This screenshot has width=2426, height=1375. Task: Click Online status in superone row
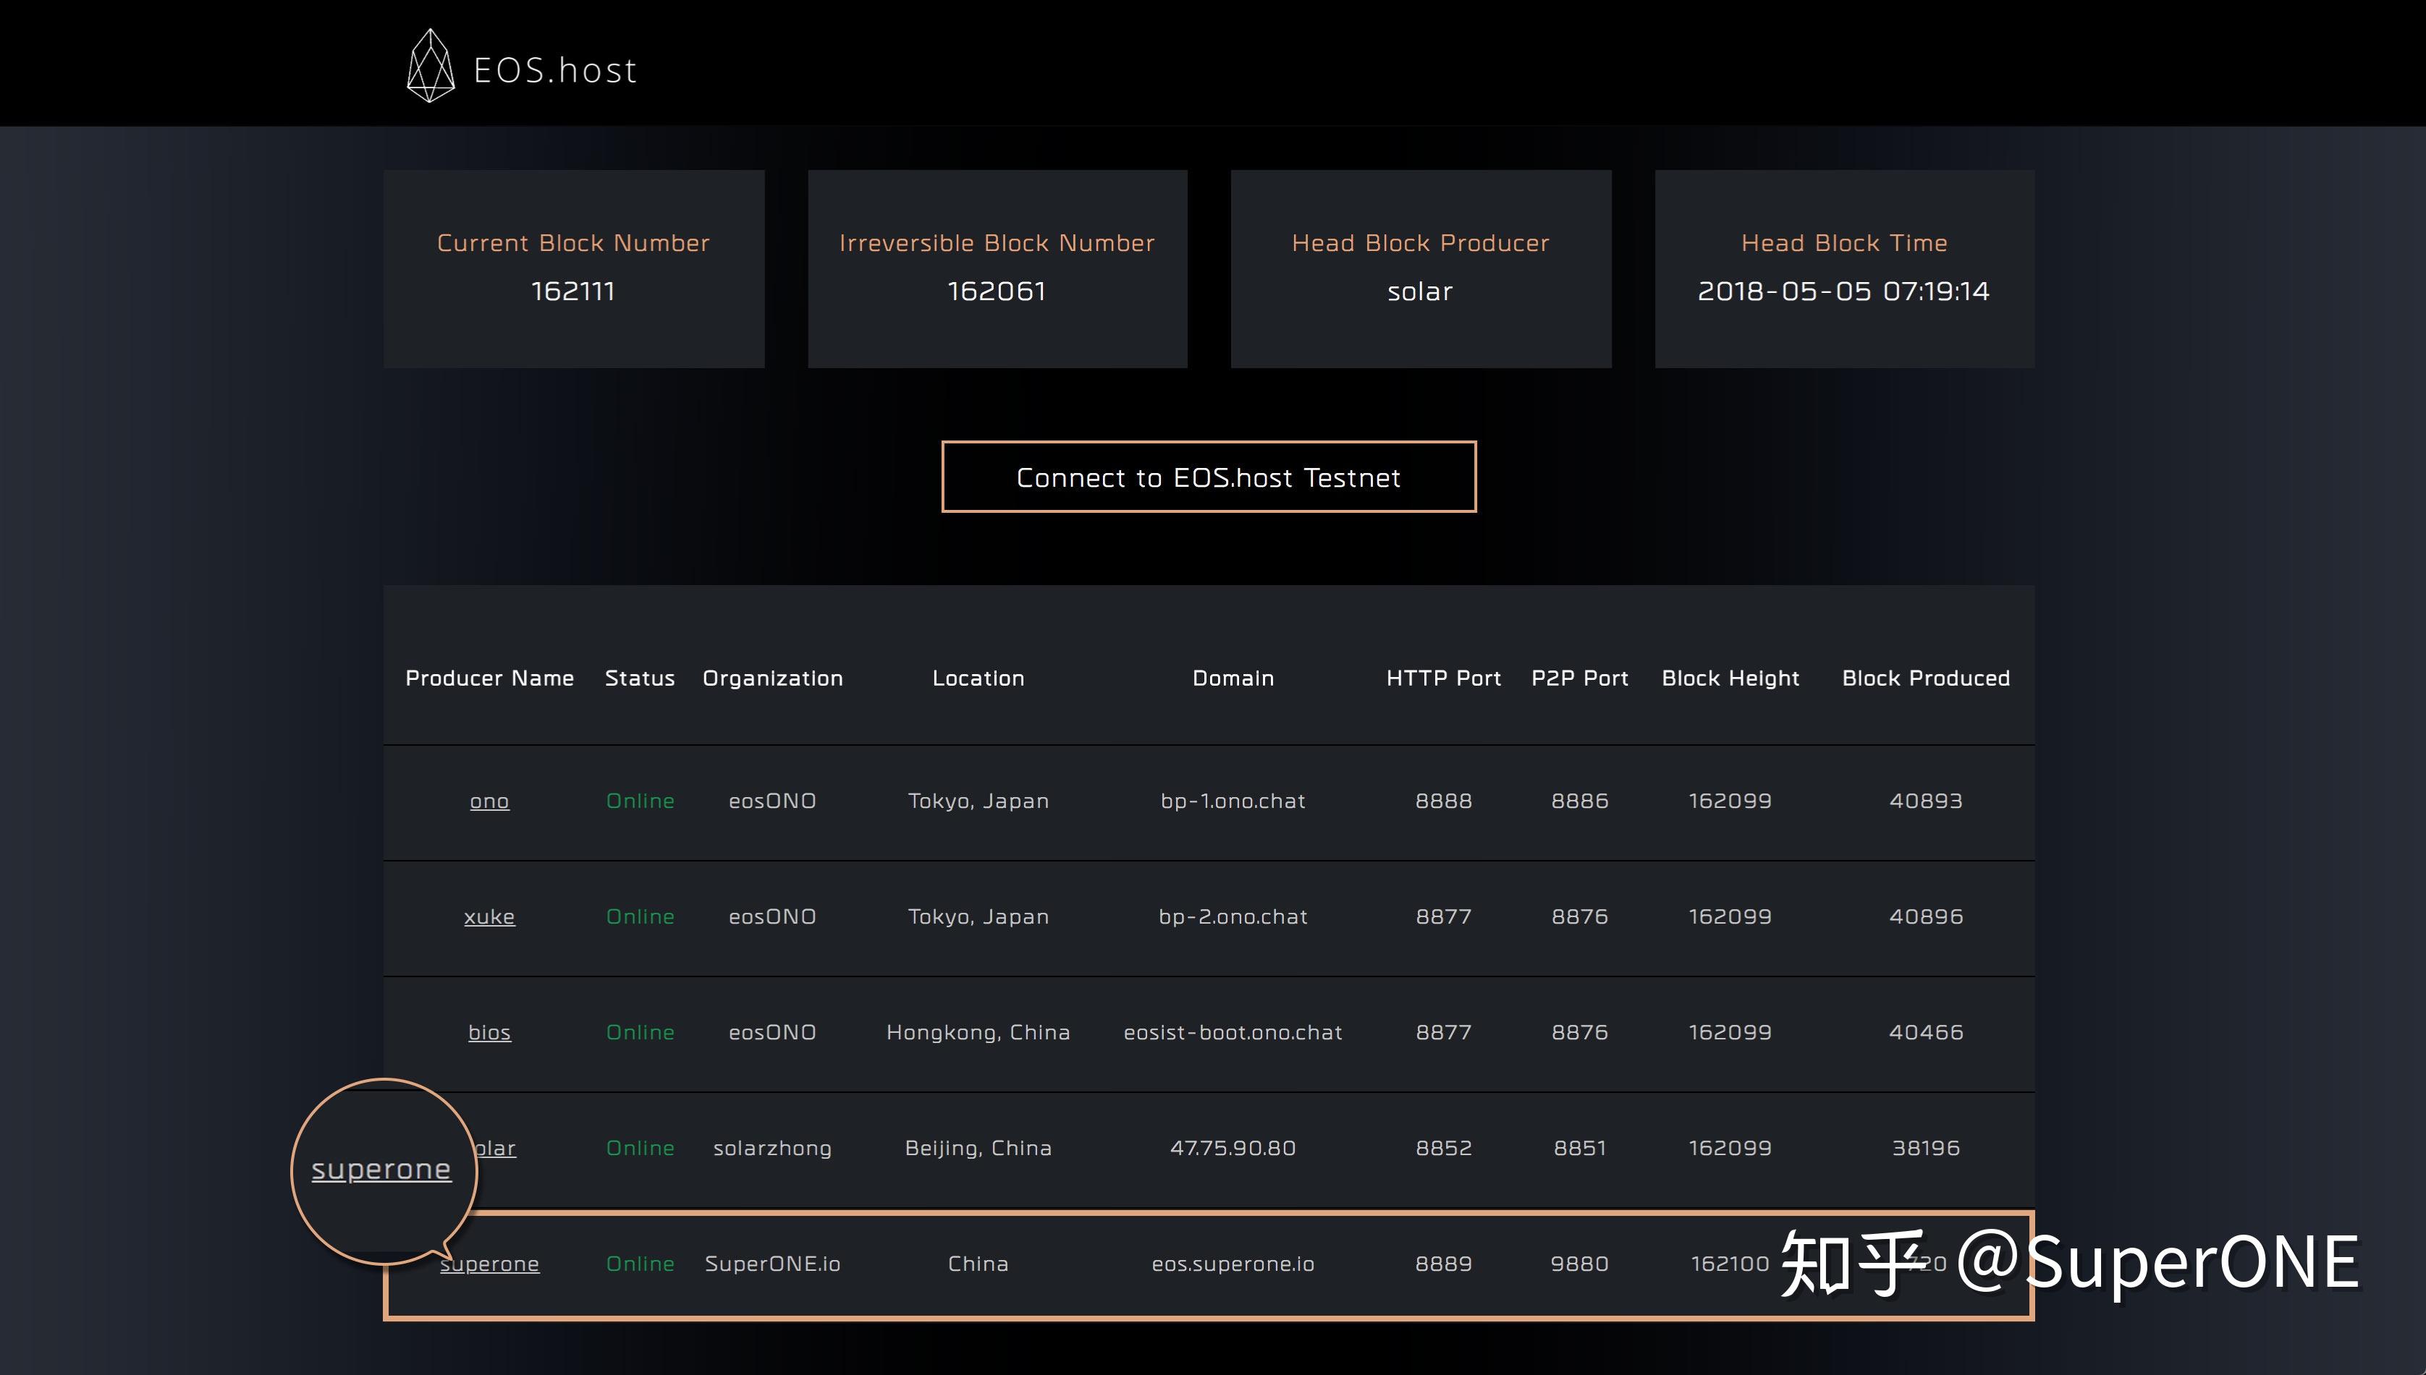pyautogui.click(x=641, y=1264)
